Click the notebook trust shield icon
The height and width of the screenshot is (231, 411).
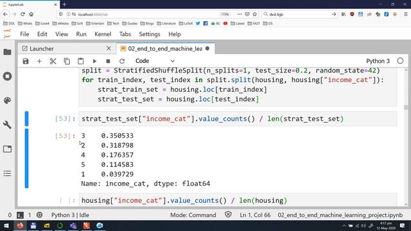click(228, 215)
